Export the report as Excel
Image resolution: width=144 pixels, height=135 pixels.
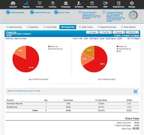click(x=102, y=39)
